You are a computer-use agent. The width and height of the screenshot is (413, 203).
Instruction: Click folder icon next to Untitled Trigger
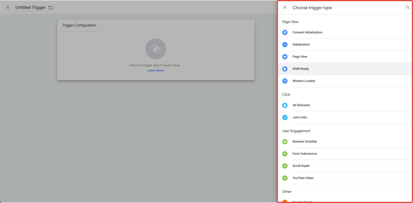pos(51,8)
